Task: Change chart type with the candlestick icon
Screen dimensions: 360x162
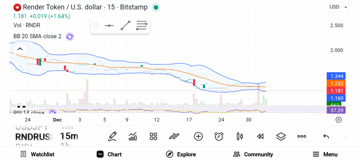Action: pyautogui.click(x=240, y=136)
